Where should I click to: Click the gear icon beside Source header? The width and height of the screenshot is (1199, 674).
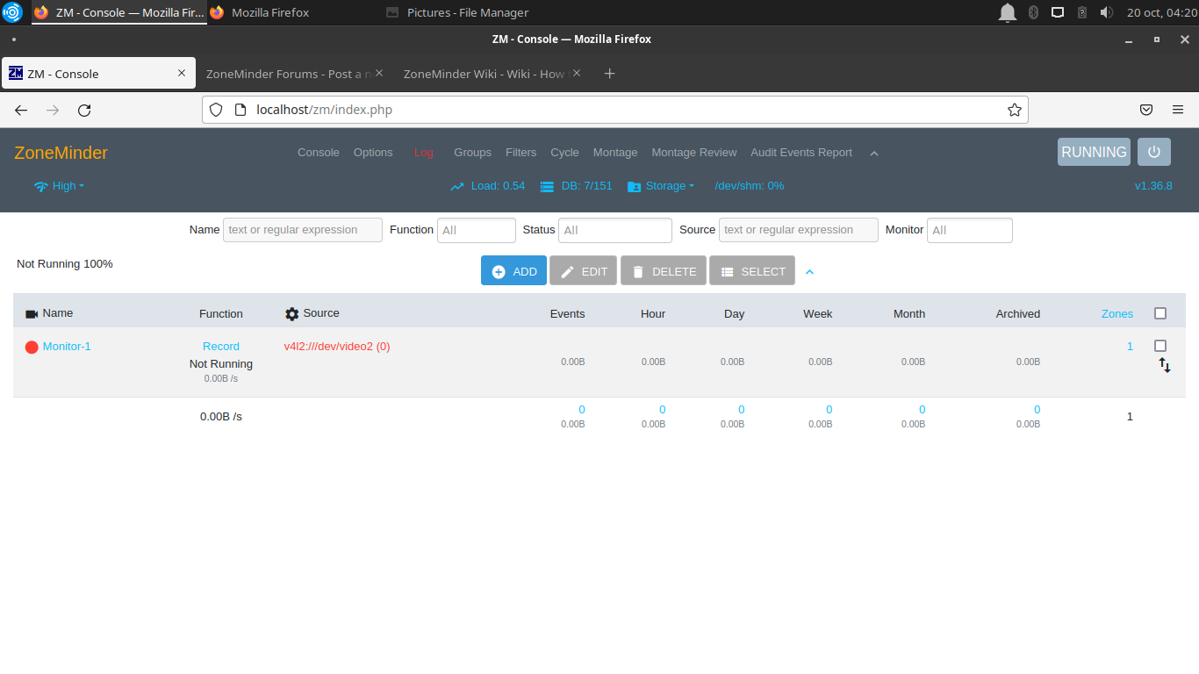[292, 314]
